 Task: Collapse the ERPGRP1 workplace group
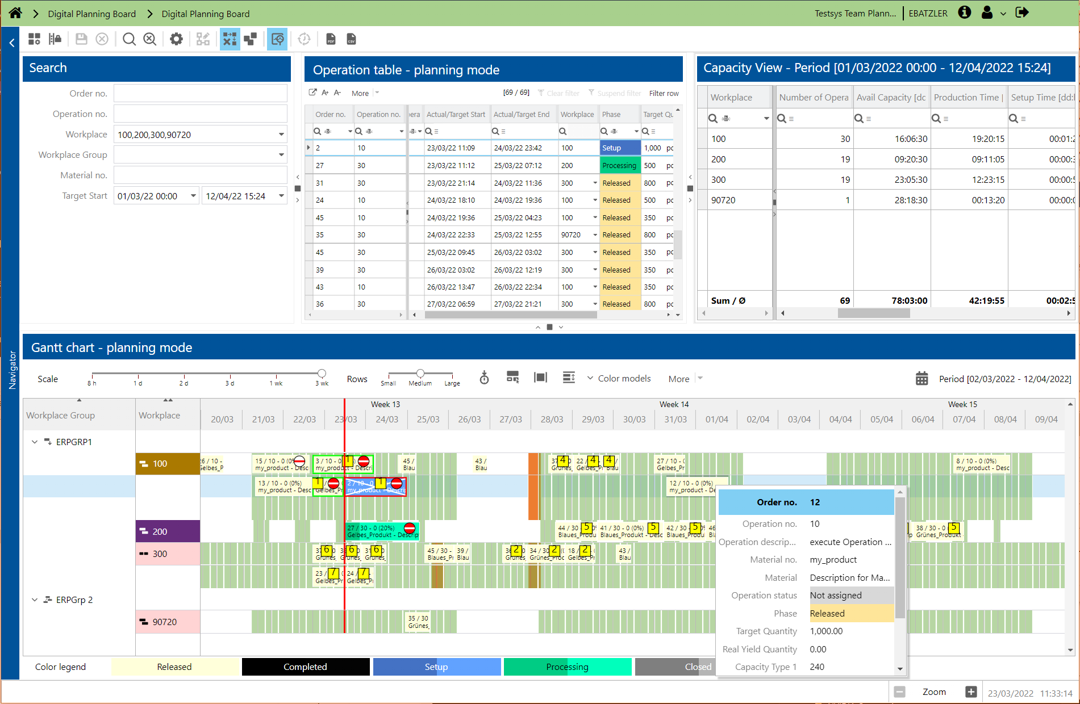[35, 442]
